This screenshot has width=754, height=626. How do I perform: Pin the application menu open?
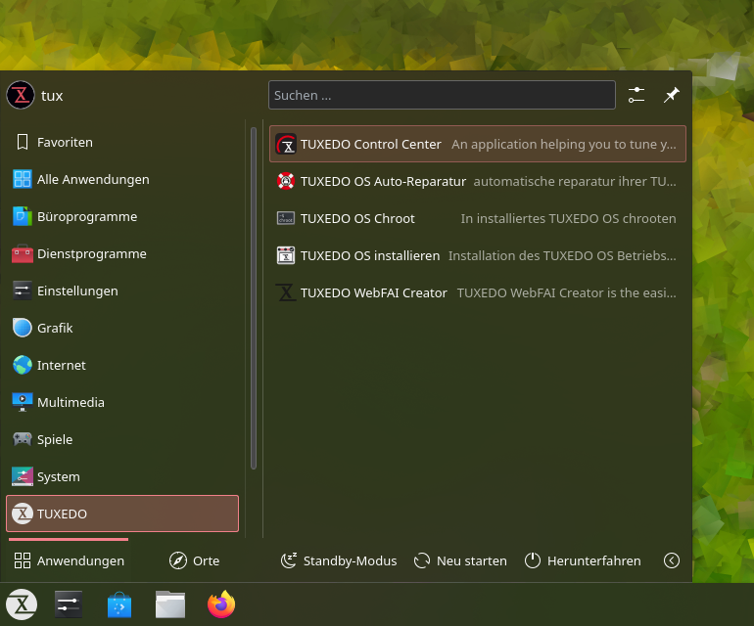click(x=672, y=95)
